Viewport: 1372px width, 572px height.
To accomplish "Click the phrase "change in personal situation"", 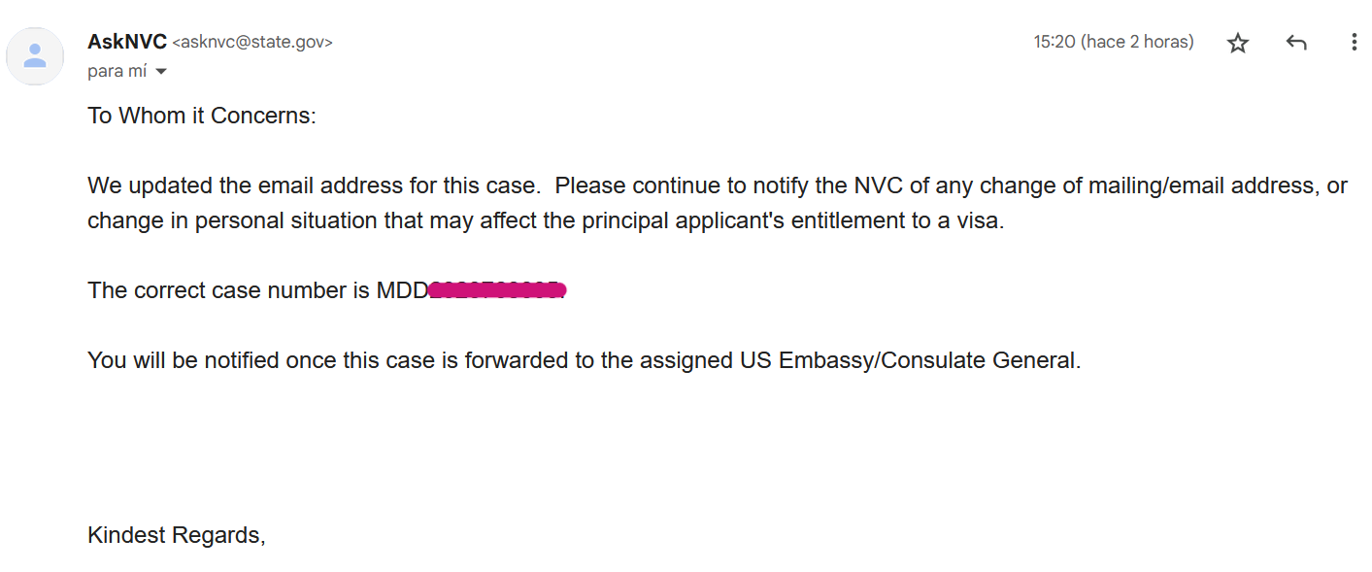I will pyautogui.click(x=232, y=220).
